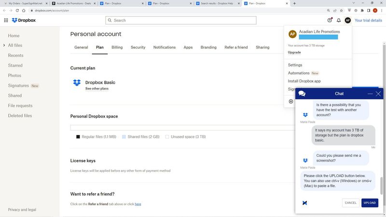Open Automations from account menu
The width and height of the screenshot is (386, 217).
tap(299, 73)
